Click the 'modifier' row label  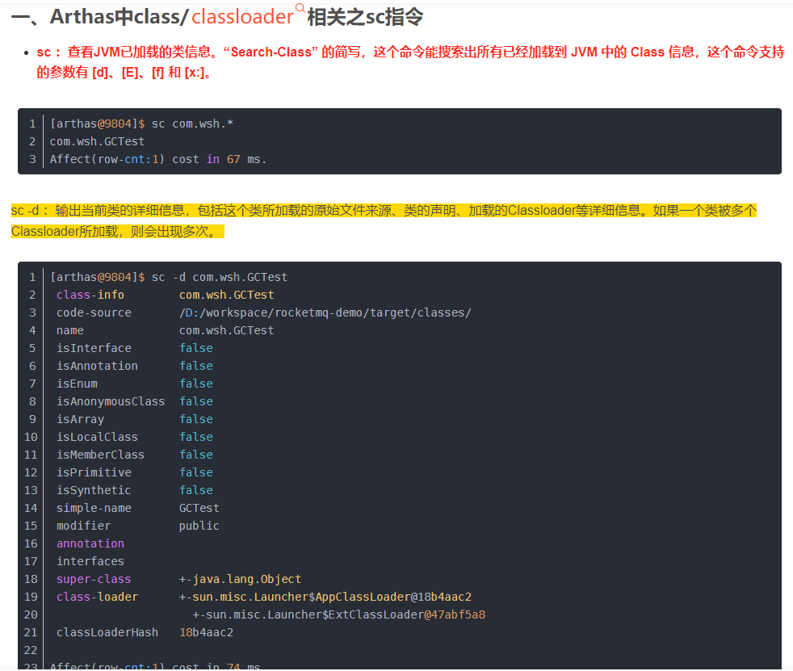(83, 526)
